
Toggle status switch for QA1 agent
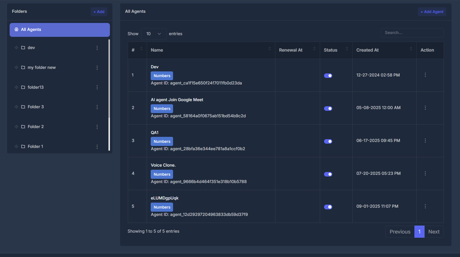[328, 141]
